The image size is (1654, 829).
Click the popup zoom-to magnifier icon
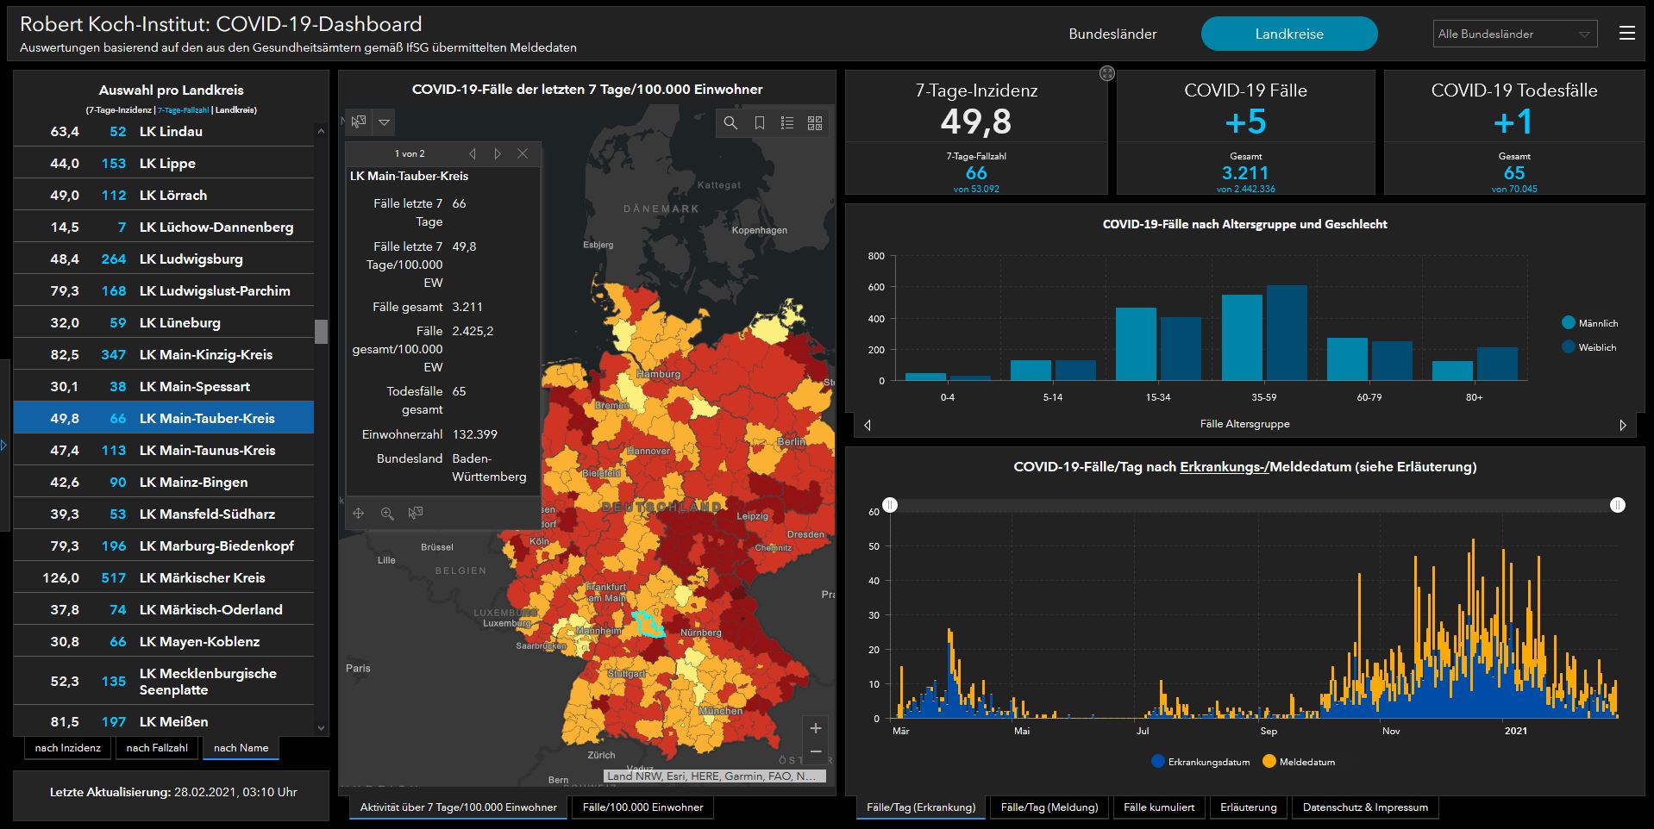387,514
